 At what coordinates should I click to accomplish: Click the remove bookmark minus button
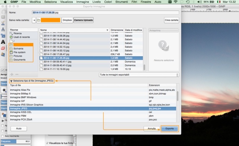click(x=17, y=74)
